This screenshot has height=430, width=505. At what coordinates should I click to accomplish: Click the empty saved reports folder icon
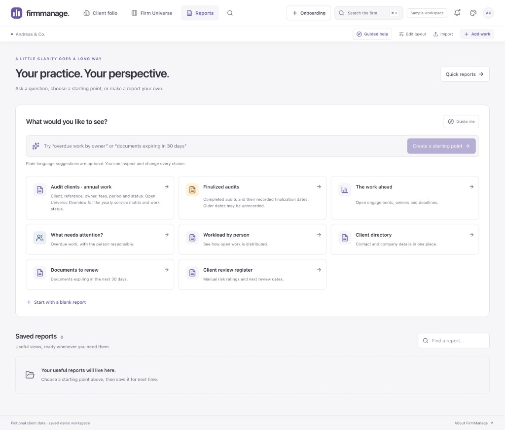pos(30,375)
